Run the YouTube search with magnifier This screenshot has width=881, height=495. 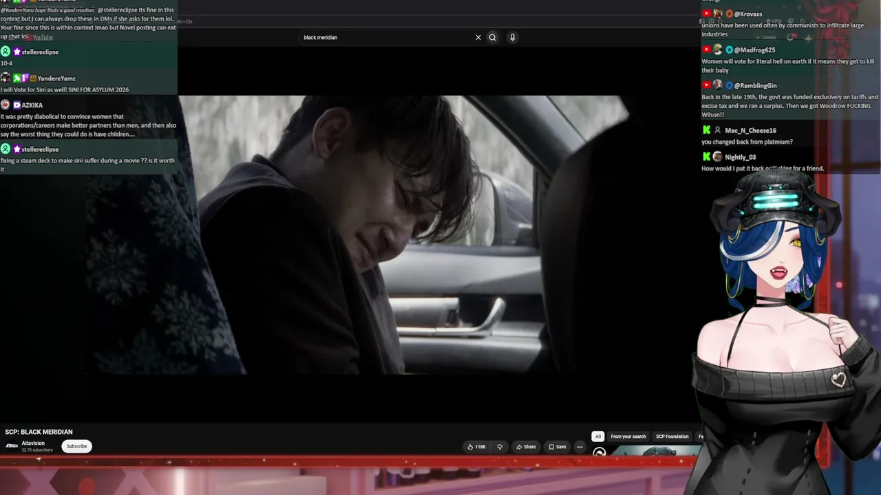(x=492, y=37)
